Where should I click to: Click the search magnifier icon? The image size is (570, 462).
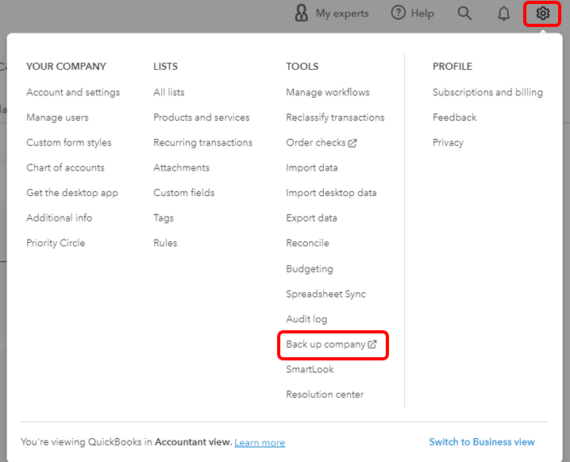coord(464,13)
